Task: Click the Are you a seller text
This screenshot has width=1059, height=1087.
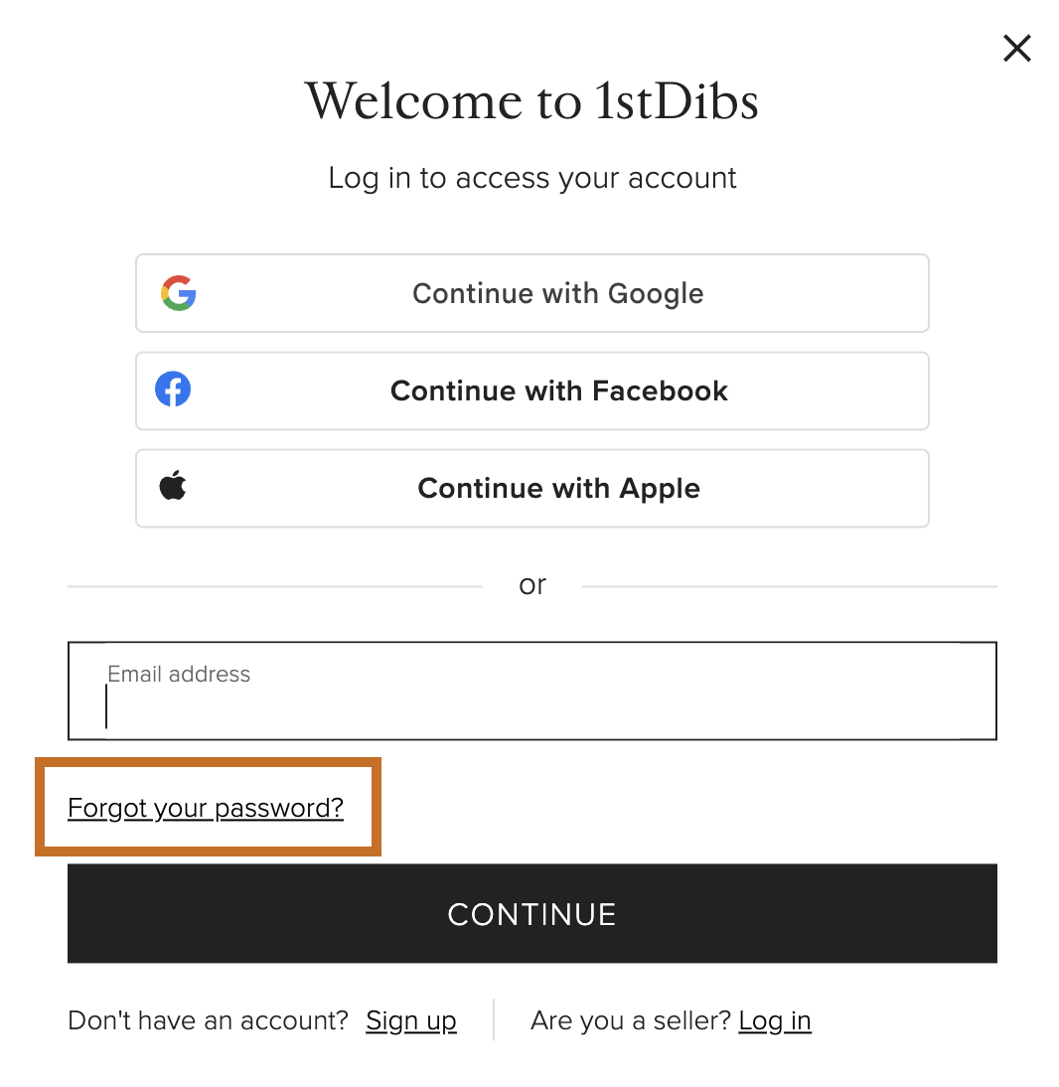Action: click(631, 1021)
